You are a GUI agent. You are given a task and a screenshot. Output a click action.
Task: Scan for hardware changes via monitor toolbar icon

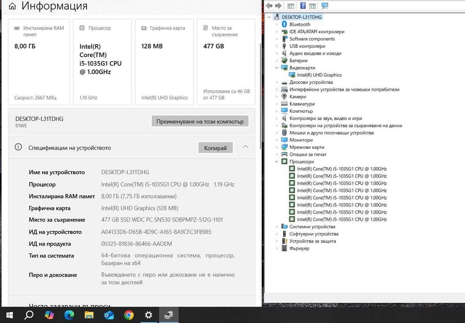click(325, 6)
